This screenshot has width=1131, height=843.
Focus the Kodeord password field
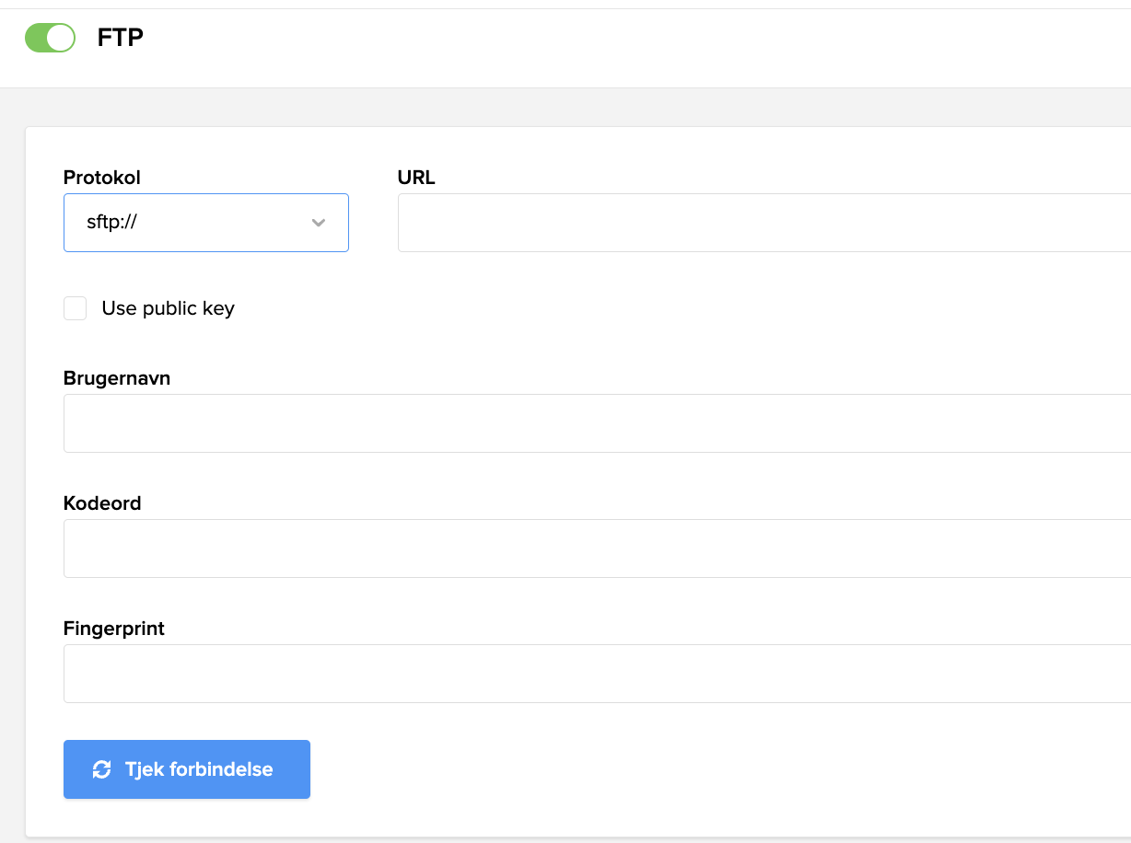[x=597, y=549]
